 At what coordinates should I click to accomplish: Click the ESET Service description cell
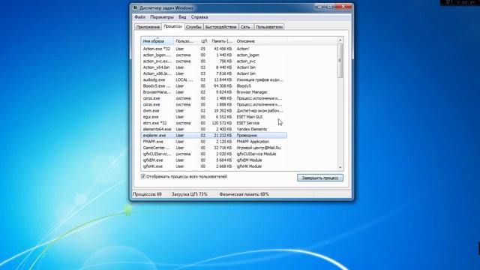[x=248, y=123]
